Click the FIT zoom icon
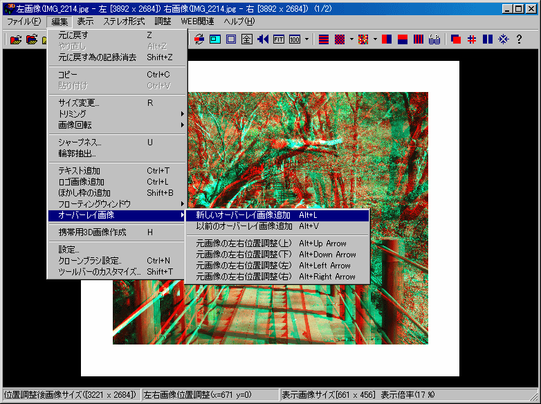The height and width of the screenshot is (404, 541). 278,39
